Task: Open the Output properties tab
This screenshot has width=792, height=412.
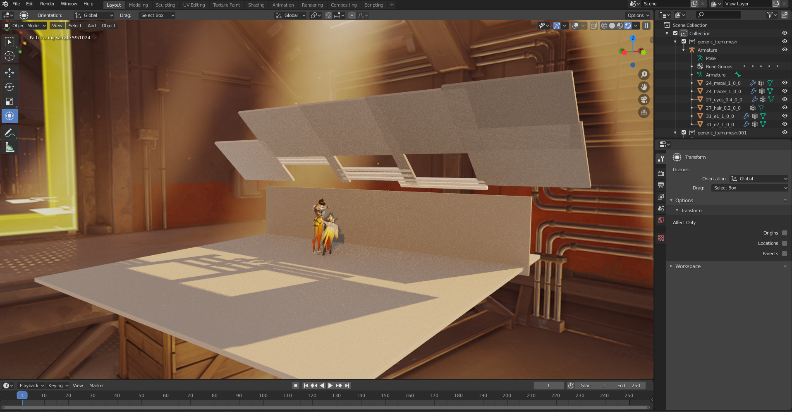Action: pyautogui.click(x=661, y=185)
